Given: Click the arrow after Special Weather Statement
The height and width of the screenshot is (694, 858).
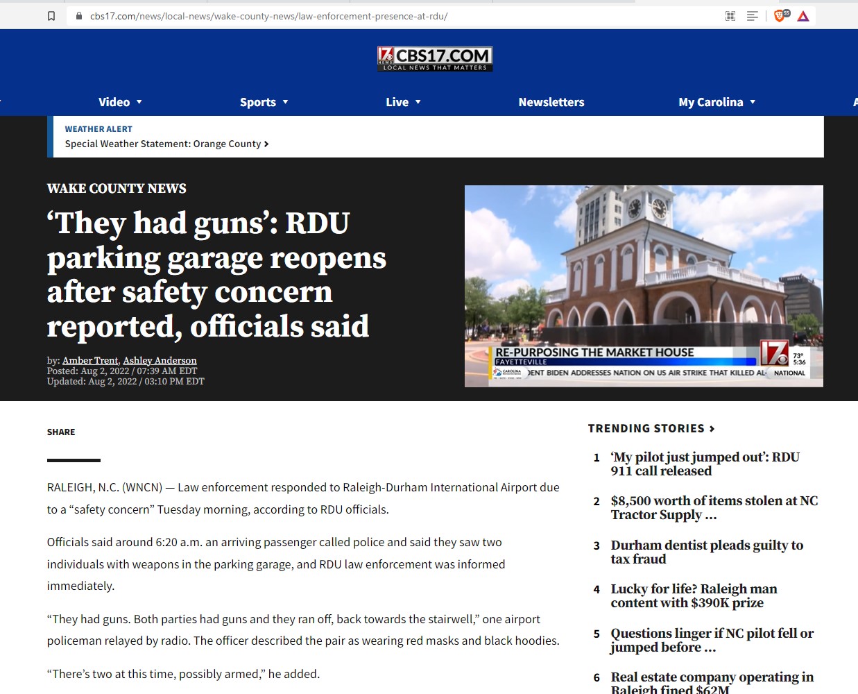Looking at the screenshot, I should pos(266,144).
